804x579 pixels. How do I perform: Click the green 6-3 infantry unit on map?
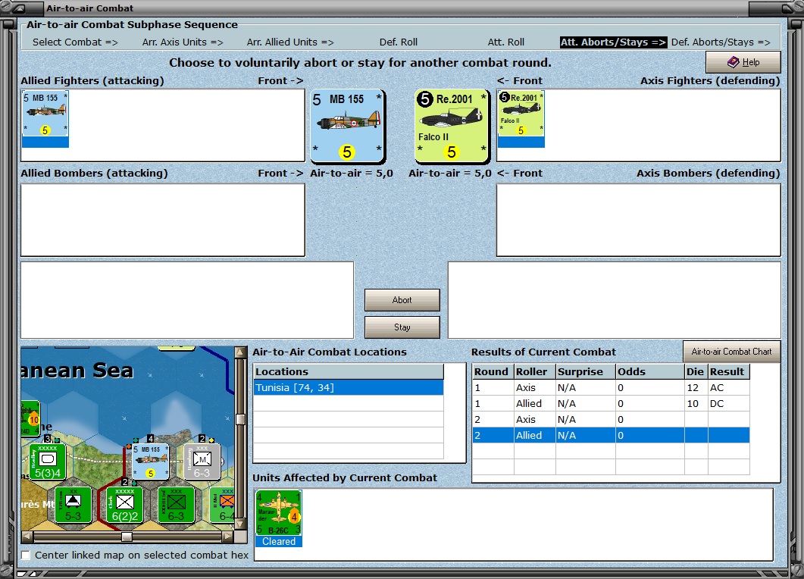pos(176,505)
